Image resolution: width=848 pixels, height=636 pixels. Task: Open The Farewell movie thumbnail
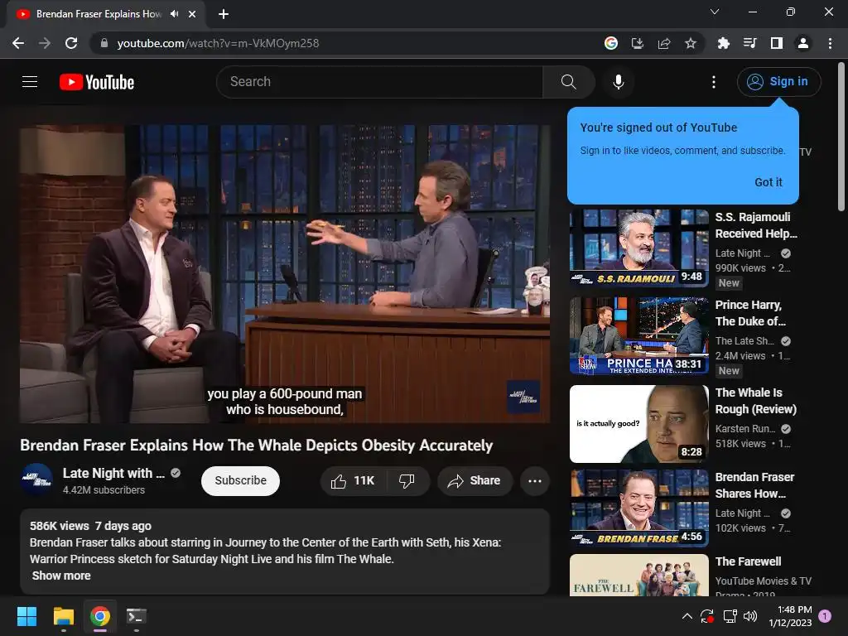(x=638, y=576)
